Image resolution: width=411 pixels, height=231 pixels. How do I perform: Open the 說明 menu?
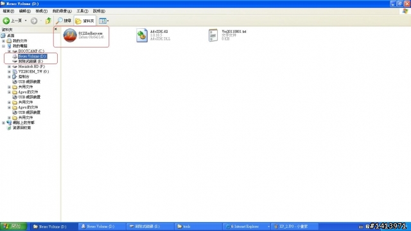pos(99,11)
